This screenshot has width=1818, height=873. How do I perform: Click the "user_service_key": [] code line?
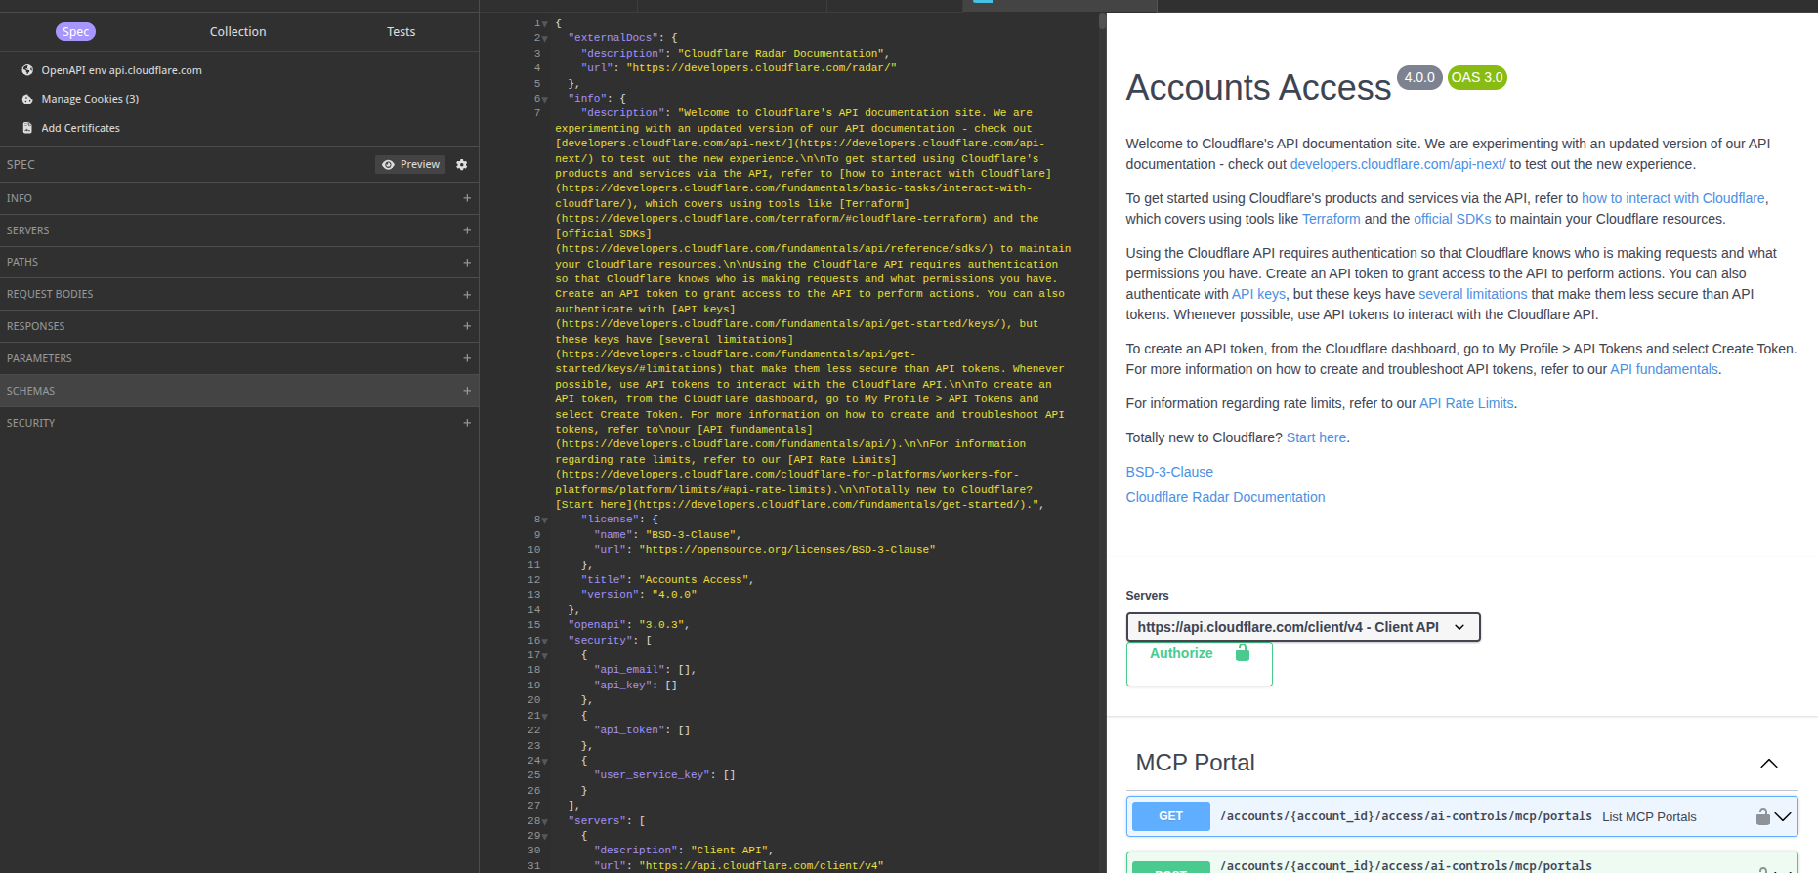pyautogui.click(x=664, y=775)
